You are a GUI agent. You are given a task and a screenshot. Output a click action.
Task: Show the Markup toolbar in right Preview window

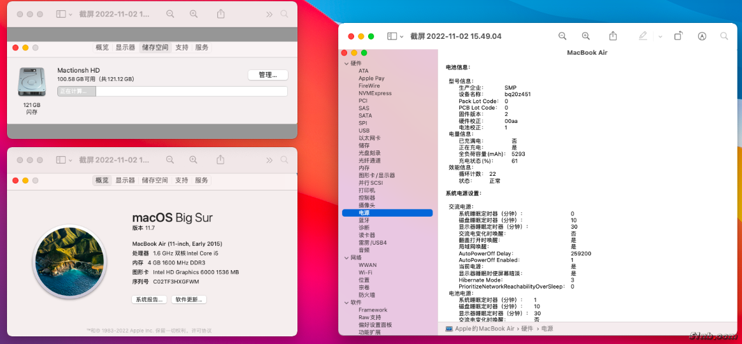point(702,36)
